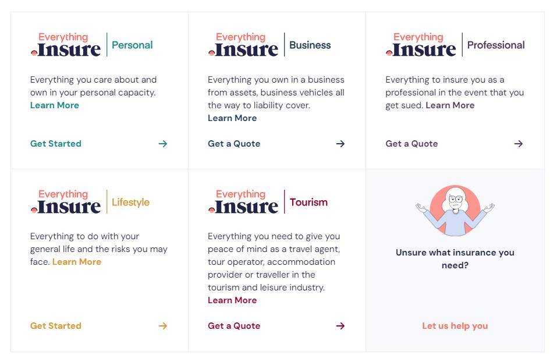Open Learn More for Professional insurance
557x362 pixels.
(x=450, y=105)
